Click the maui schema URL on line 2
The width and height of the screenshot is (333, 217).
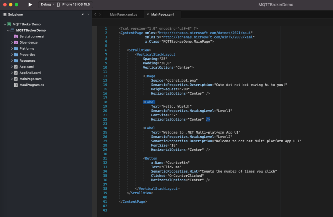[205, 33]
